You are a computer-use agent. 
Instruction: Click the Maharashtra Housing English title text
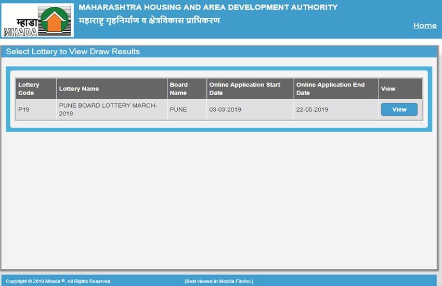(208, 7)
